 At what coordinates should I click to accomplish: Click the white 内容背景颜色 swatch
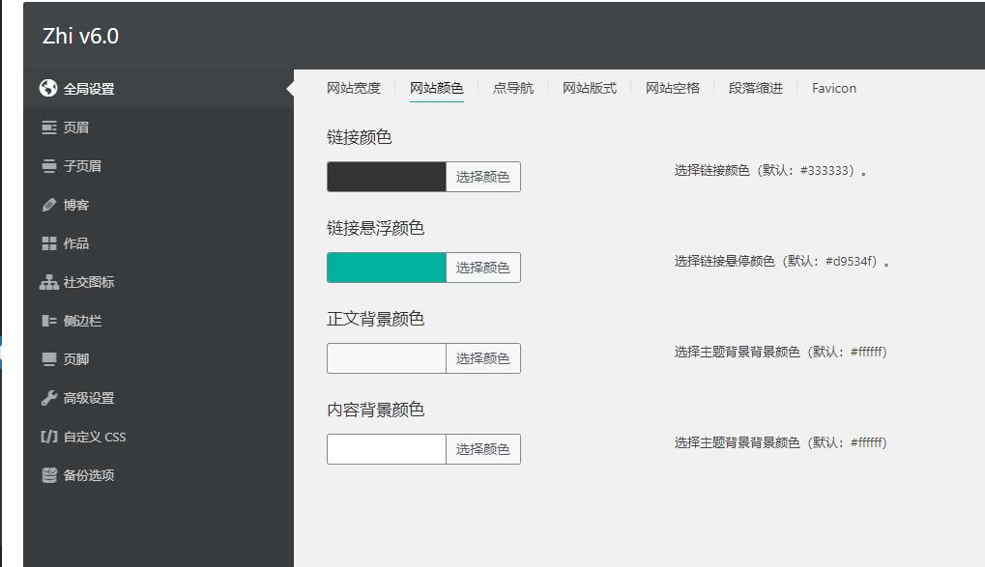[387, 449]
